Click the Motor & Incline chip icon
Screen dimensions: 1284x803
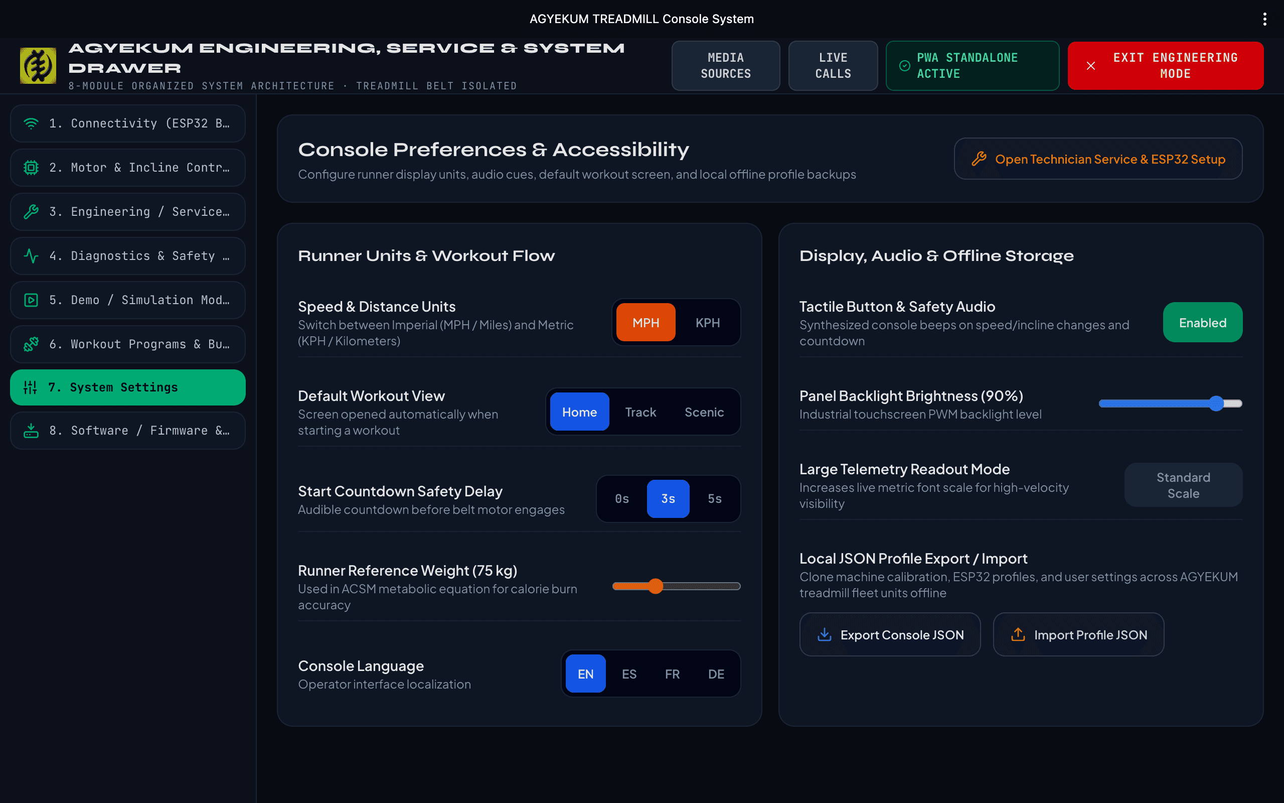coord(31,168)
